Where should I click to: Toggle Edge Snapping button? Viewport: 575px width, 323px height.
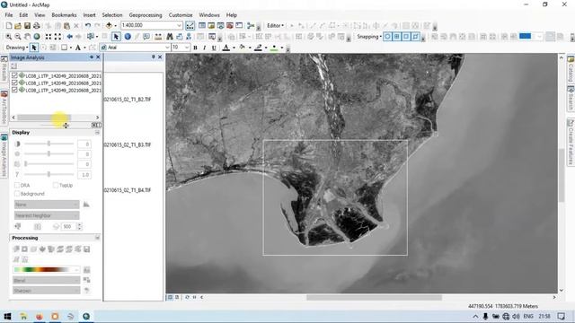pos(415,37)
